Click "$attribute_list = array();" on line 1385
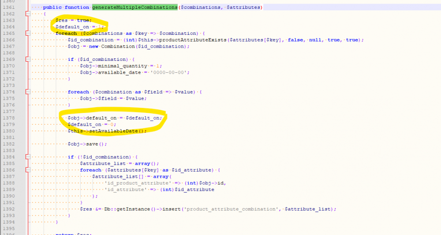Image resolution: width=441 pixels, height=235 pixels. [x=119, y=163]
